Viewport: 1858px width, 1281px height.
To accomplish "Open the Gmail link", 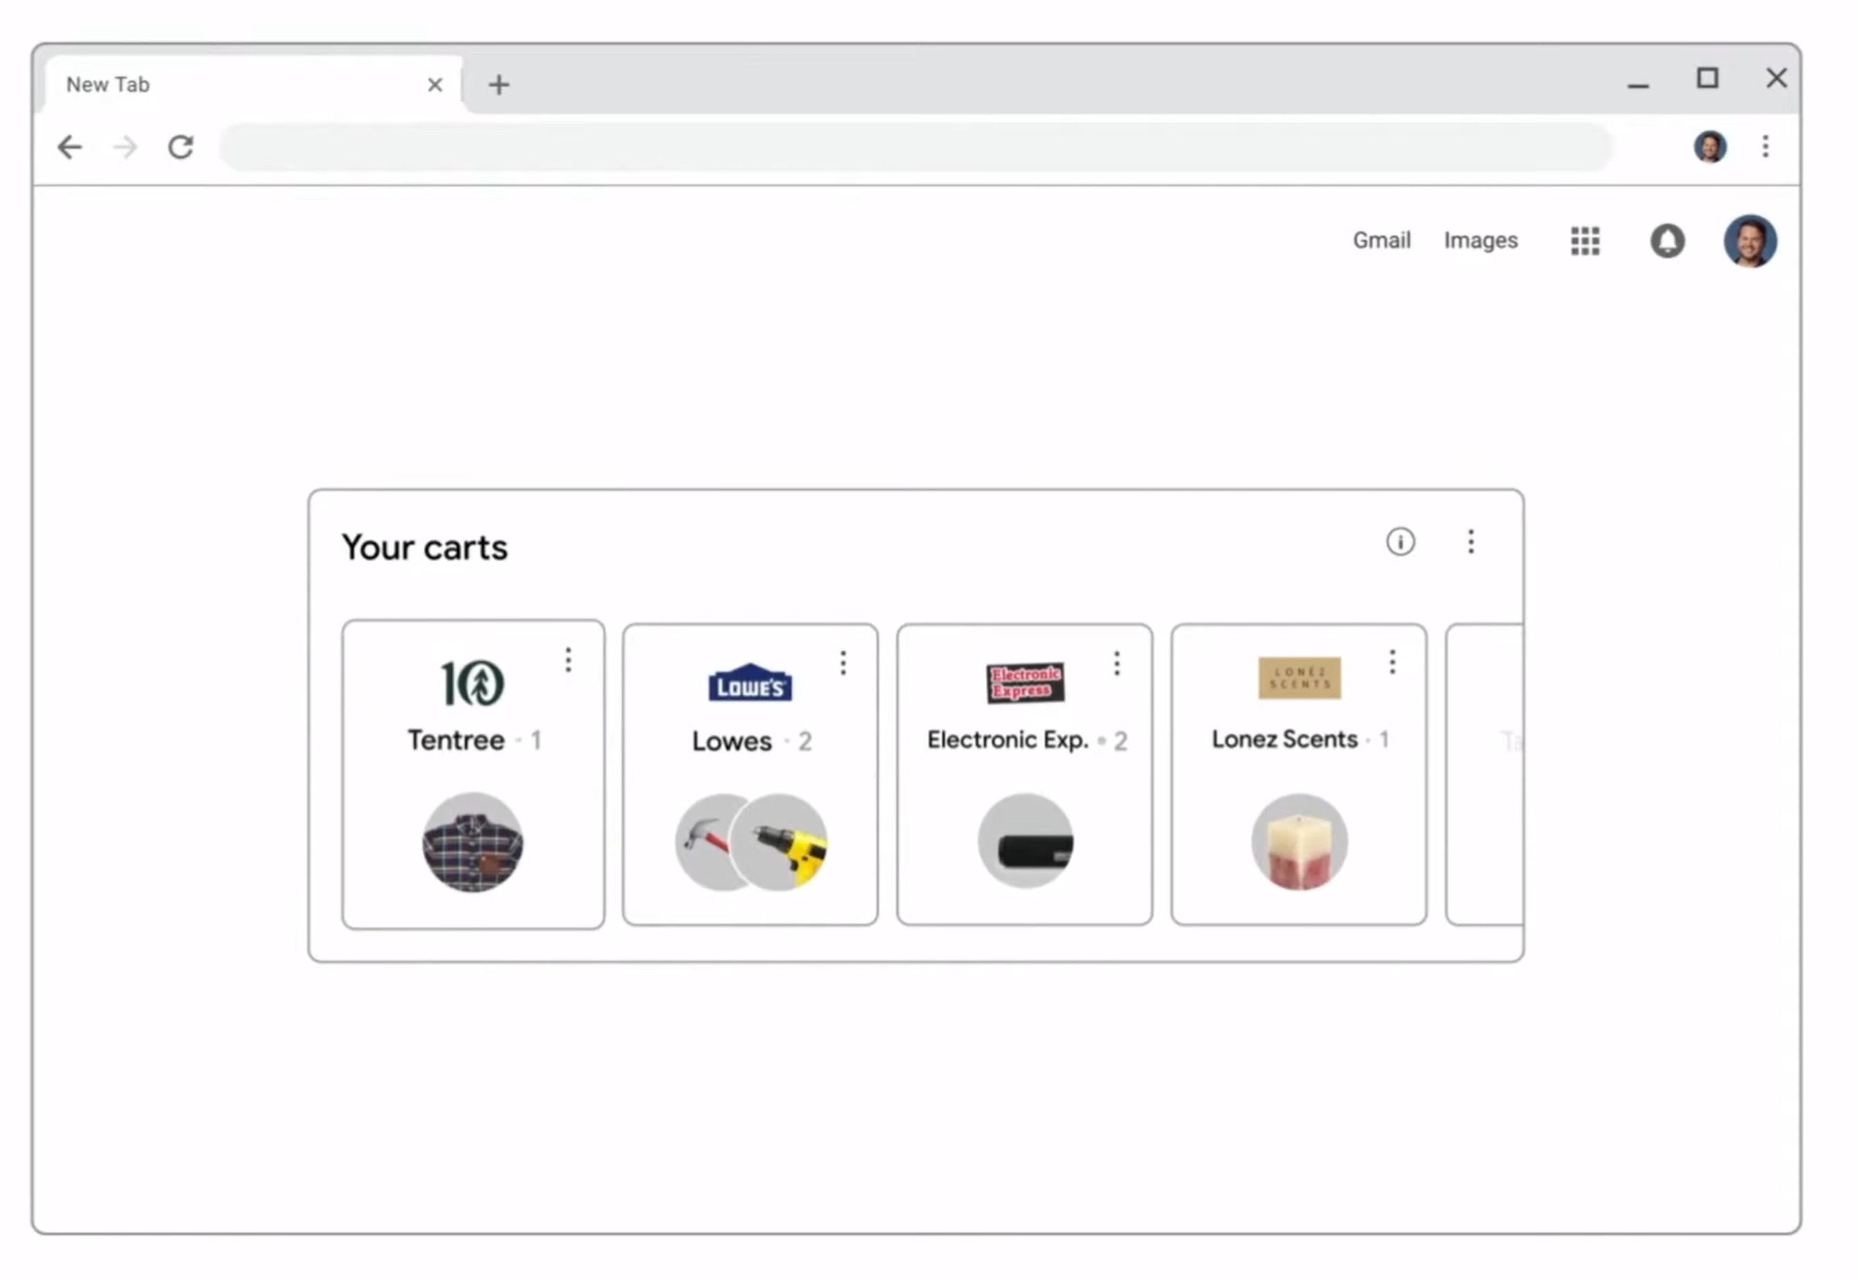I will (x=1381, y=240).
